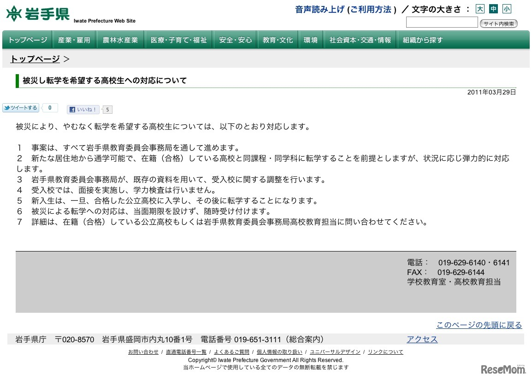The image size is (532, 380).
Task: Click item 6 about 随時受け付けます
Action: click(145, 211)
